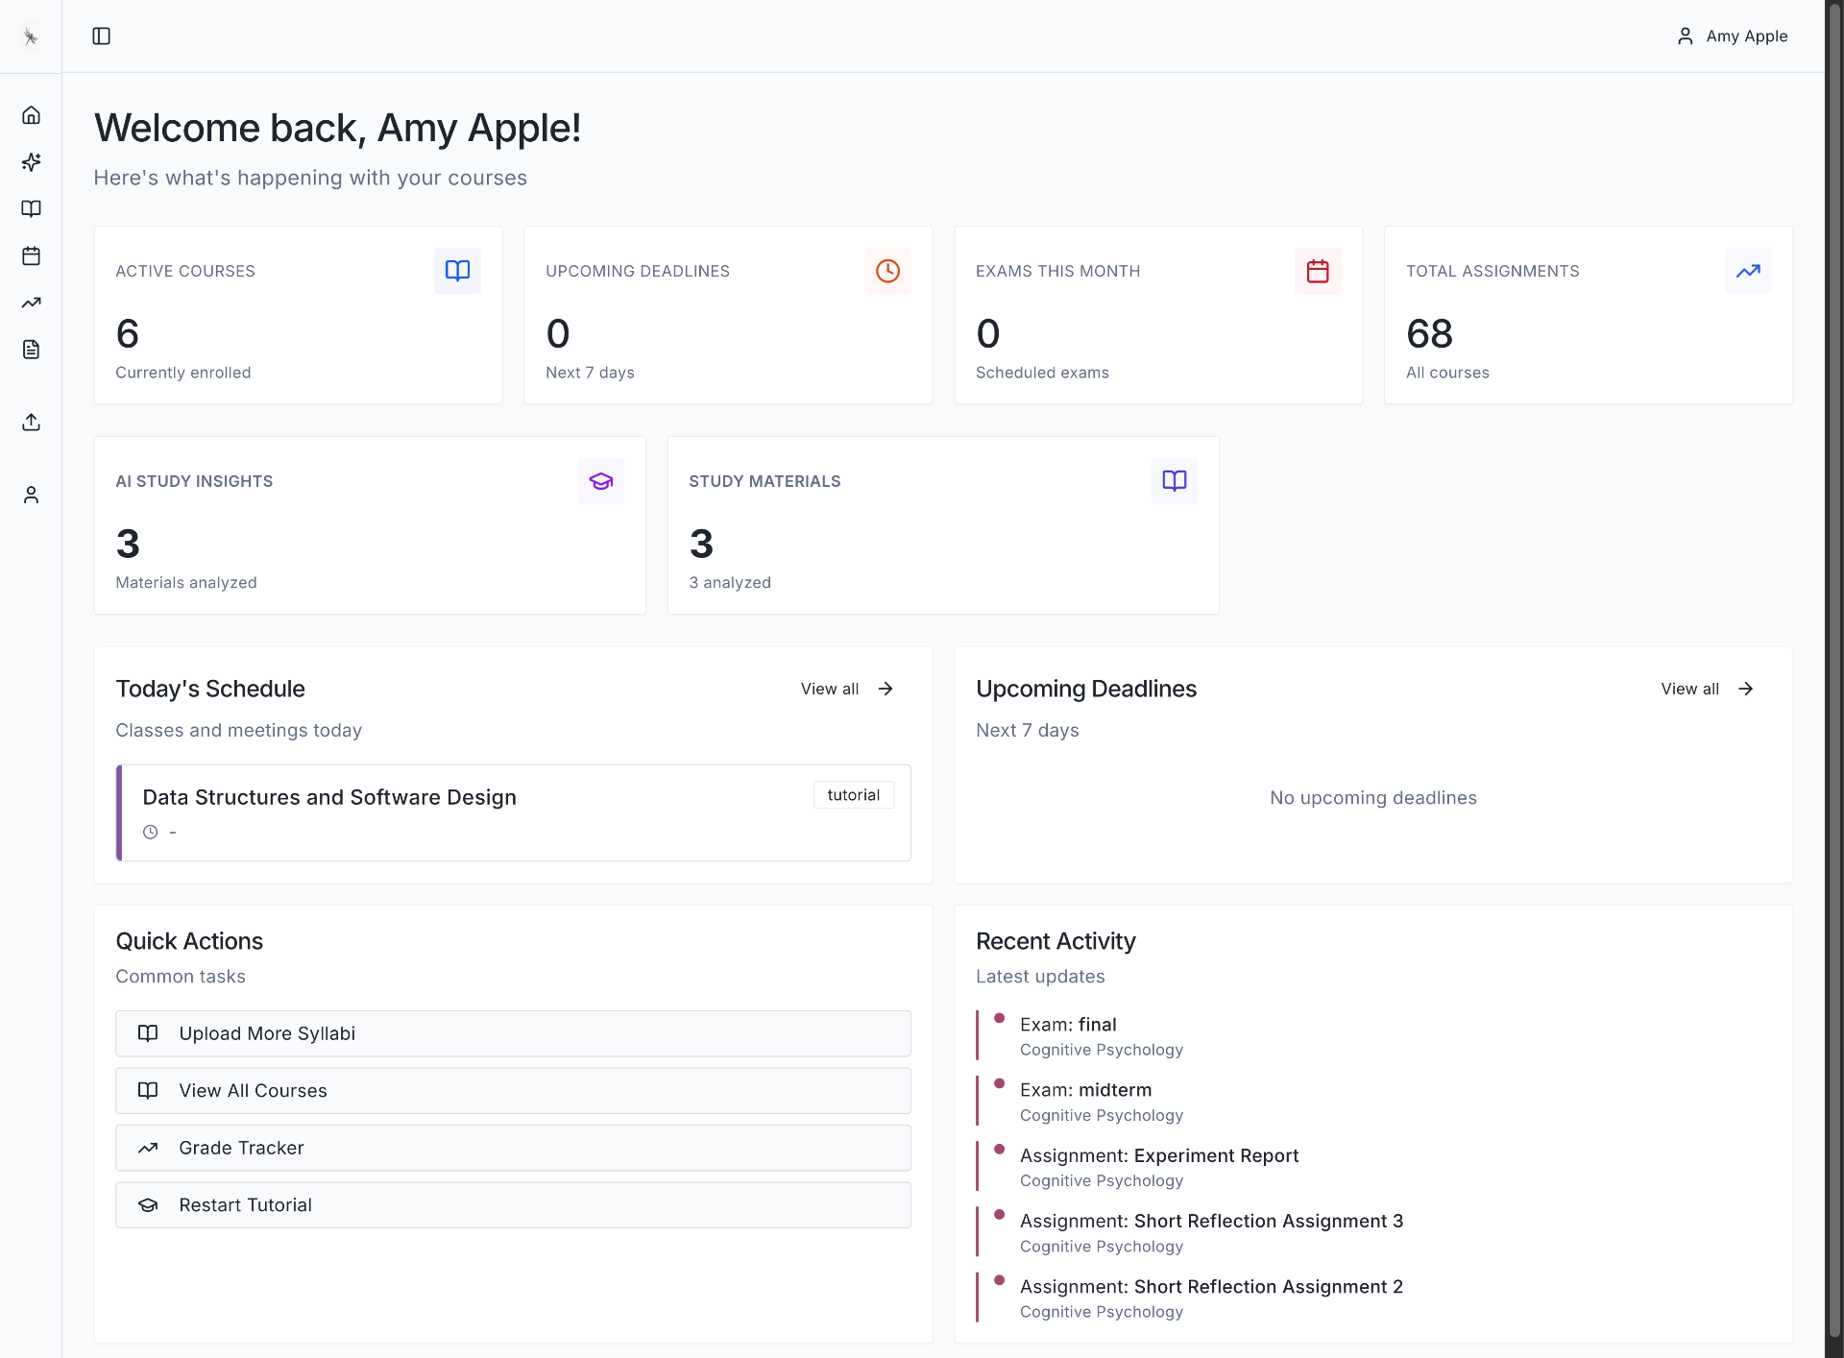Click the page vertical scrollbar

click(x=1833, y=672)
